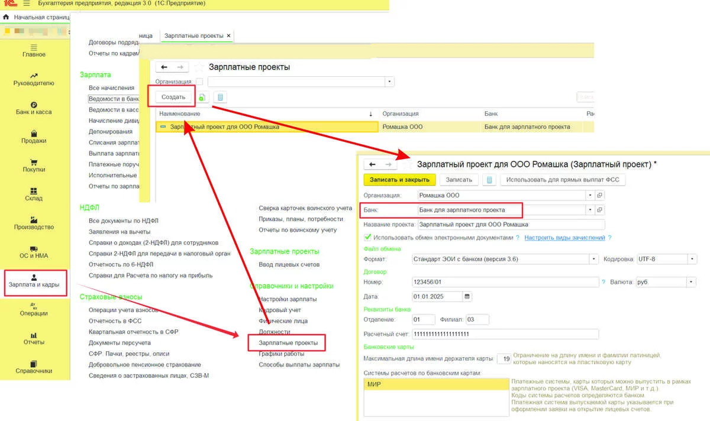Open the Покупки sidebar section
Screen dimensions: 710x421
pyautogui.click(x=34, y=166)
